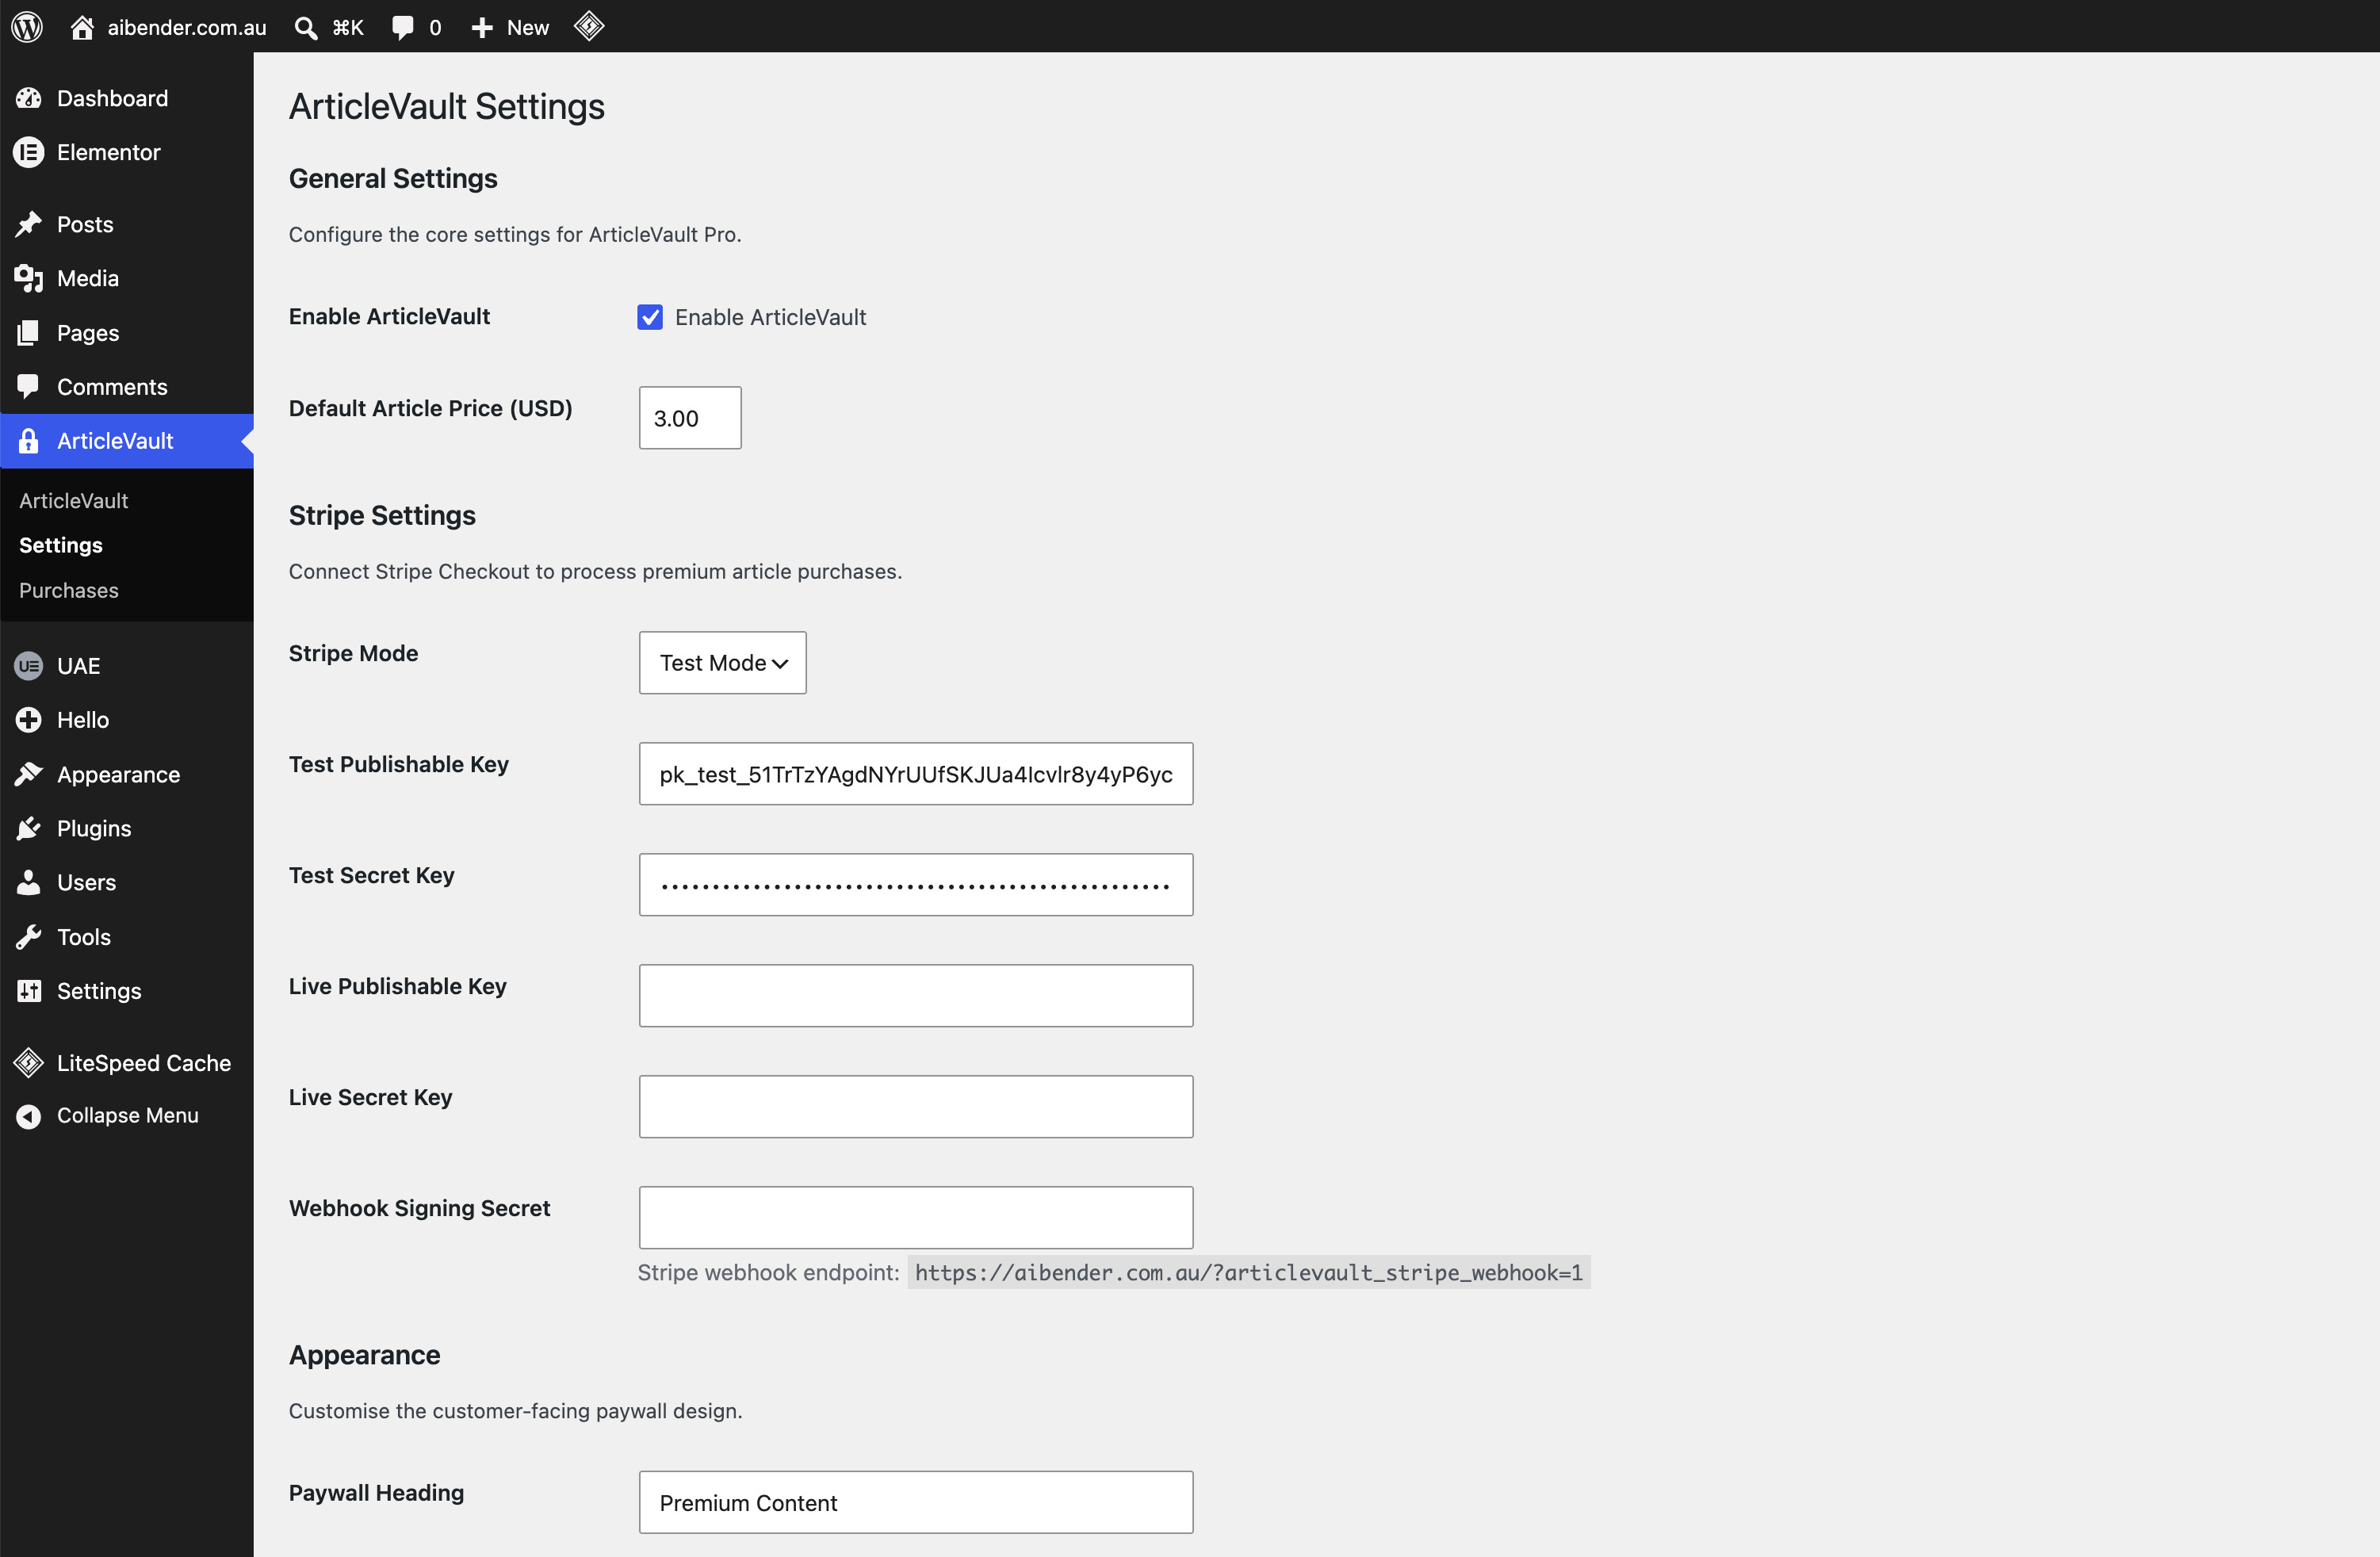Click the Users person icon
Screen dimensions: 2380x1557
pyautogui.click(x=29, y=882)
